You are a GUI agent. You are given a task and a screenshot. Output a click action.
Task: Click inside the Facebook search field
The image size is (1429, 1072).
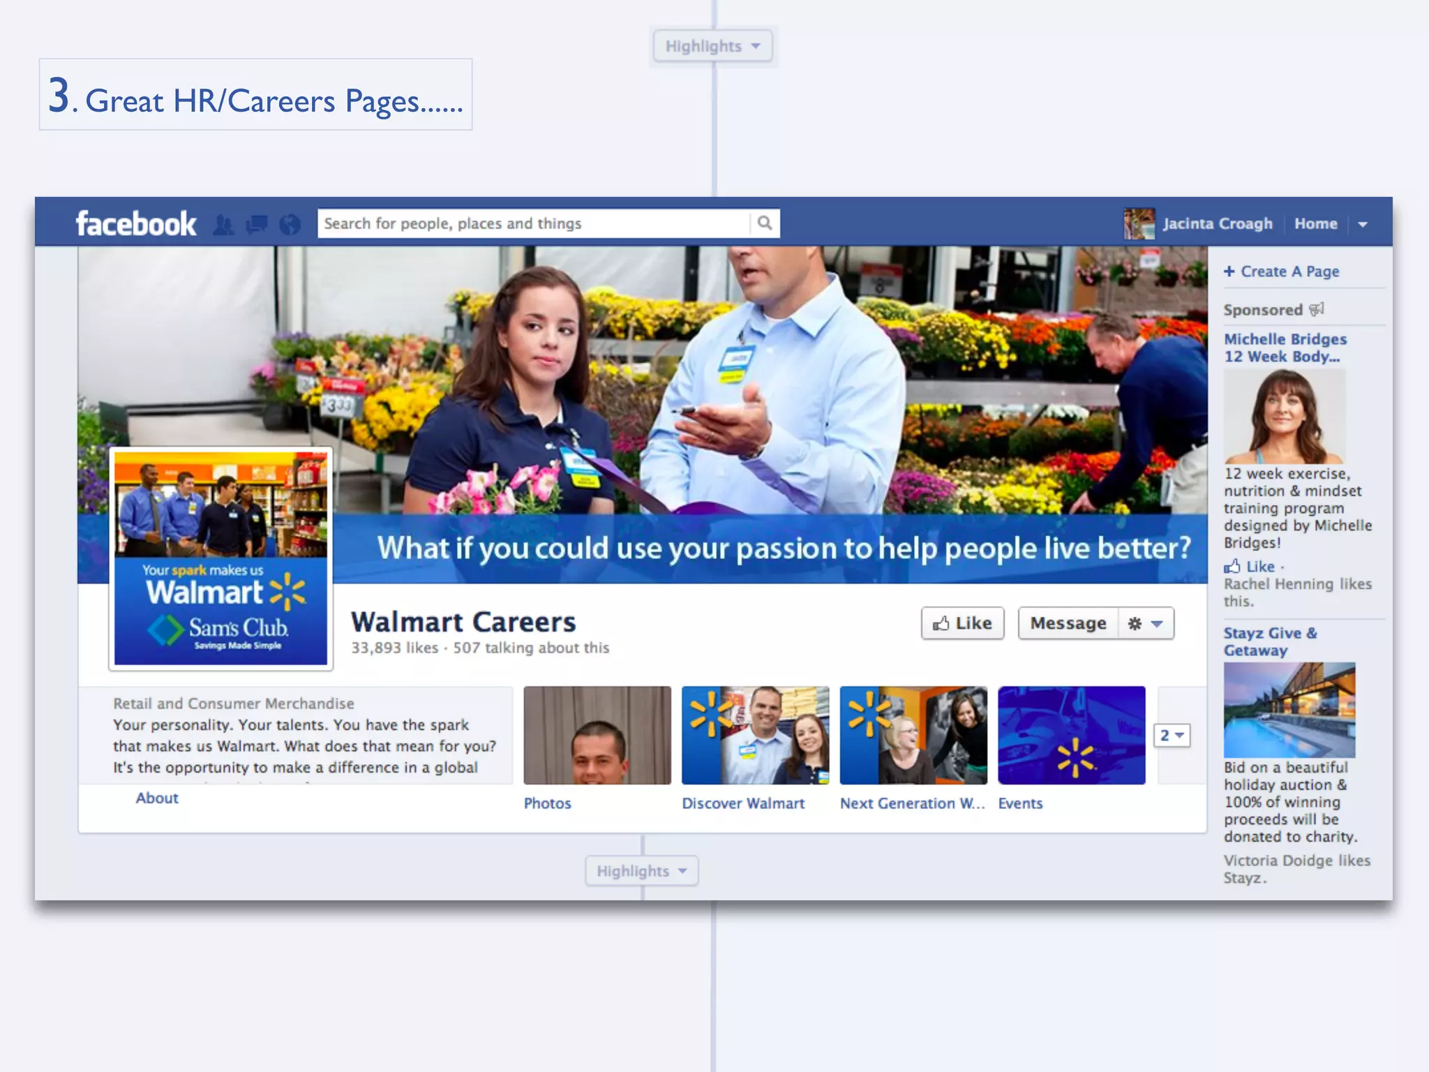click(534, 223)
